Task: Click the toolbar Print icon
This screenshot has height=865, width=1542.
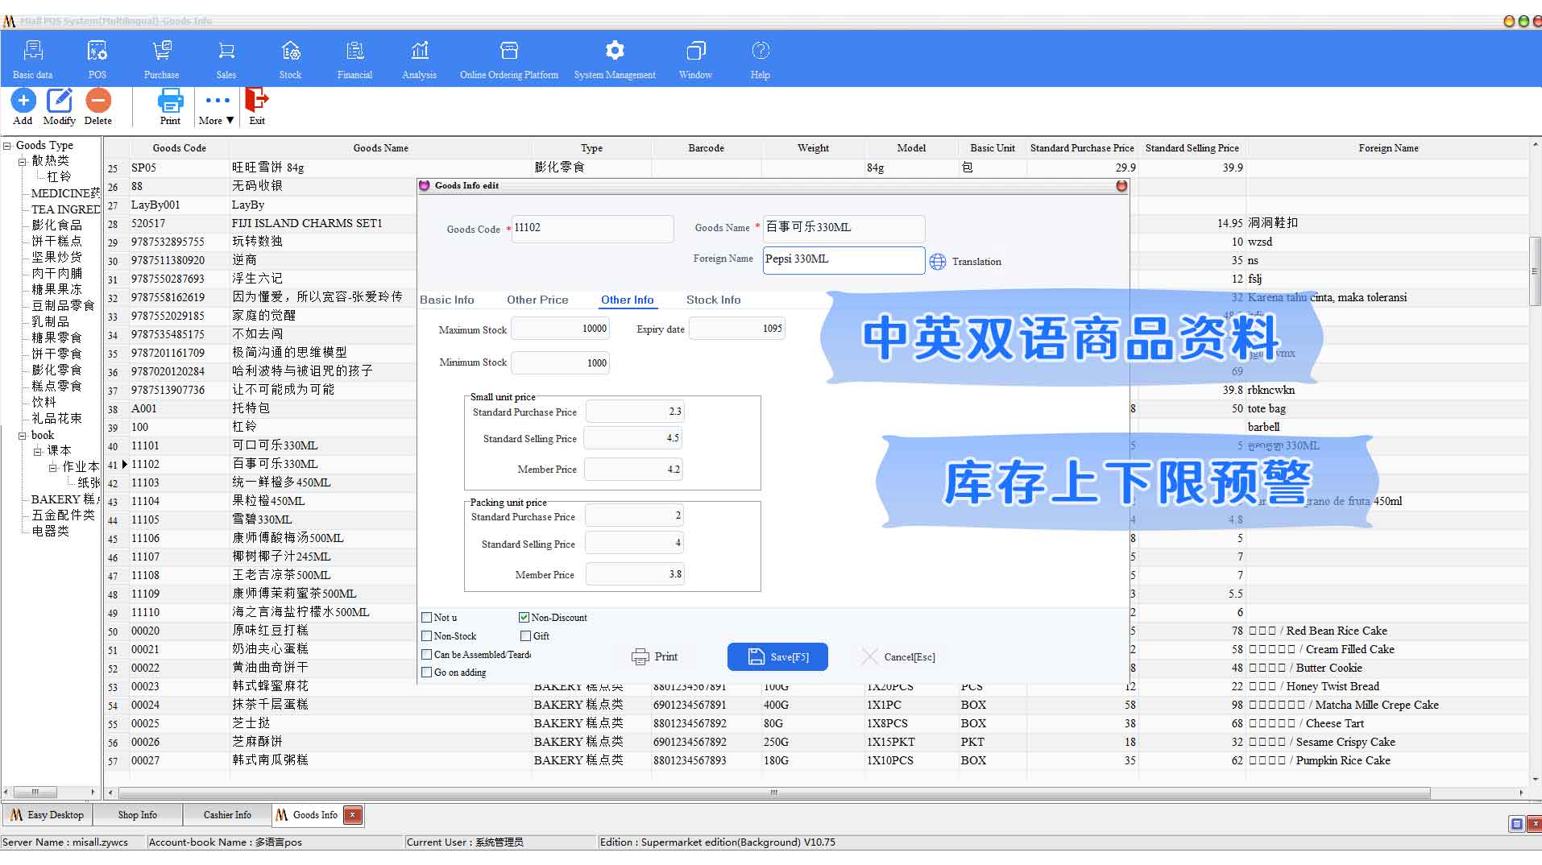Action: 170,101
